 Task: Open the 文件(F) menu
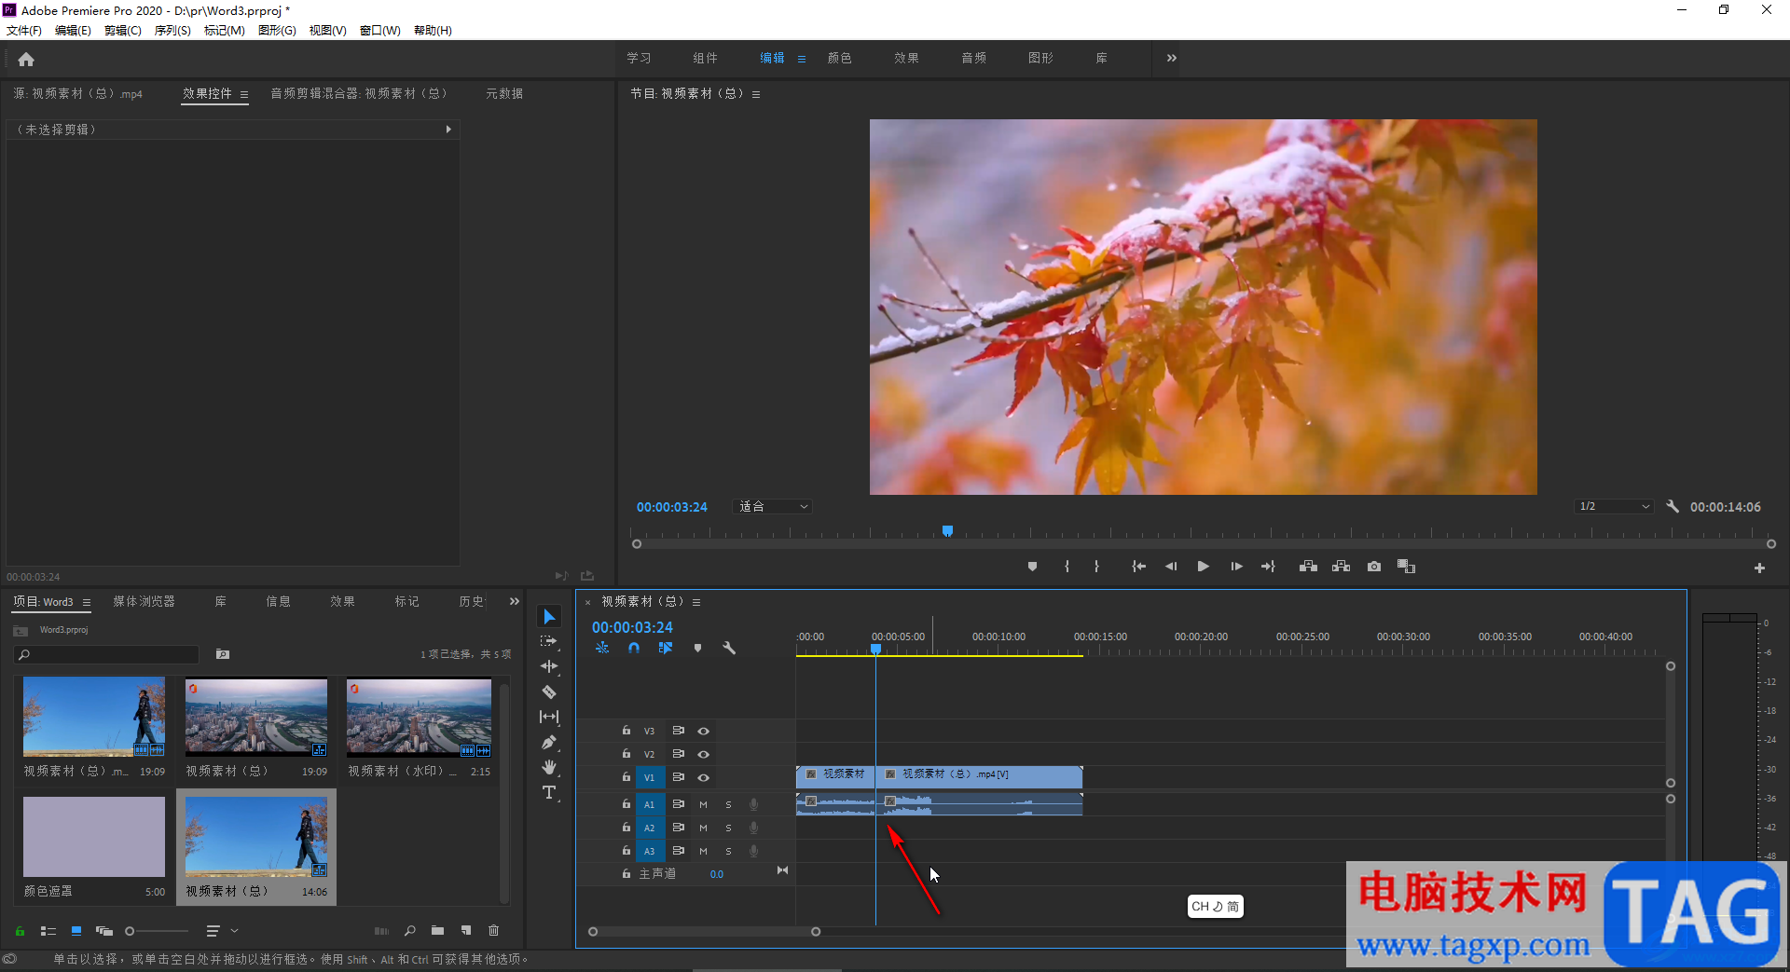pos(24,31)
